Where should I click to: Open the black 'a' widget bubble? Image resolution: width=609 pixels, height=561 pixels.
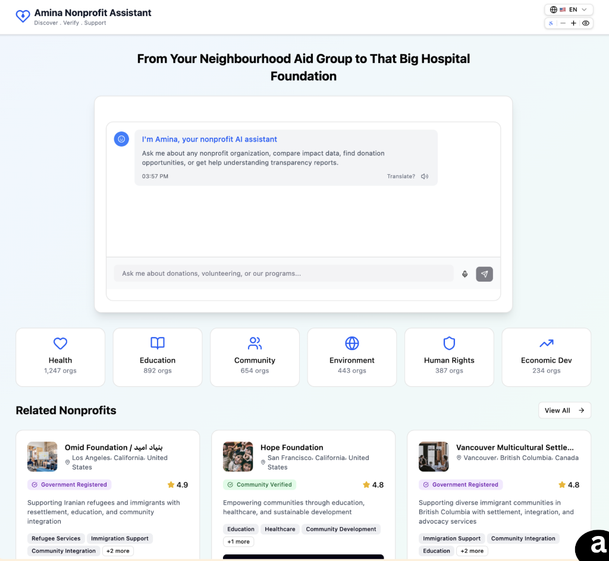[x=594, y=546]
